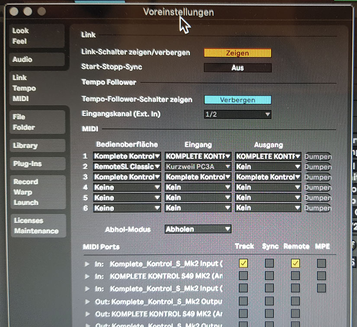The width and height of the screenshot is (357, 327).
Task: Open the Eingangskanal 1/2 dropdown
Action: 238,114
